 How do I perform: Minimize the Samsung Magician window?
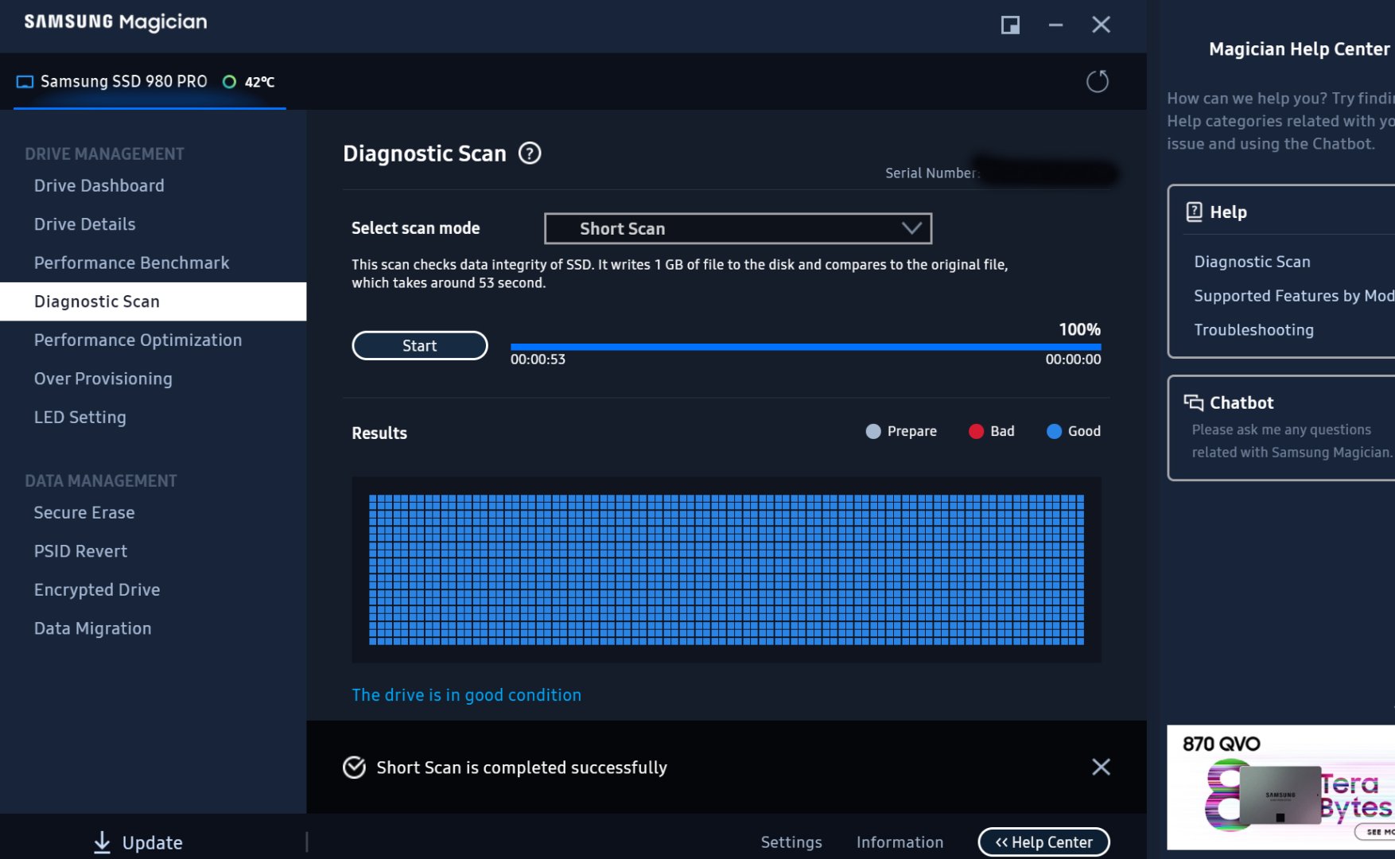pyautogui.click(x=1055, y=25)
